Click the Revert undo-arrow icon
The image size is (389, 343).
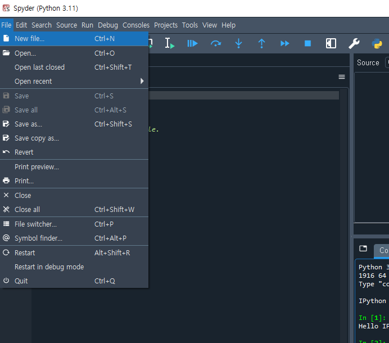point(6,152)
